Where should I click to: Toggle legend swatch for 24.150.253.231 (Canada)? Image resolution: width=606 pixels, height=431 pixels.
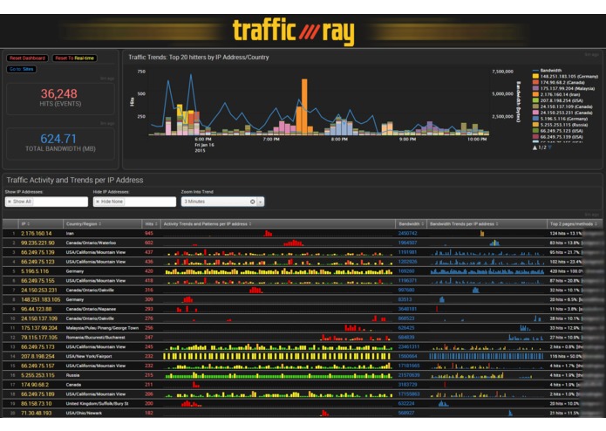535,113
